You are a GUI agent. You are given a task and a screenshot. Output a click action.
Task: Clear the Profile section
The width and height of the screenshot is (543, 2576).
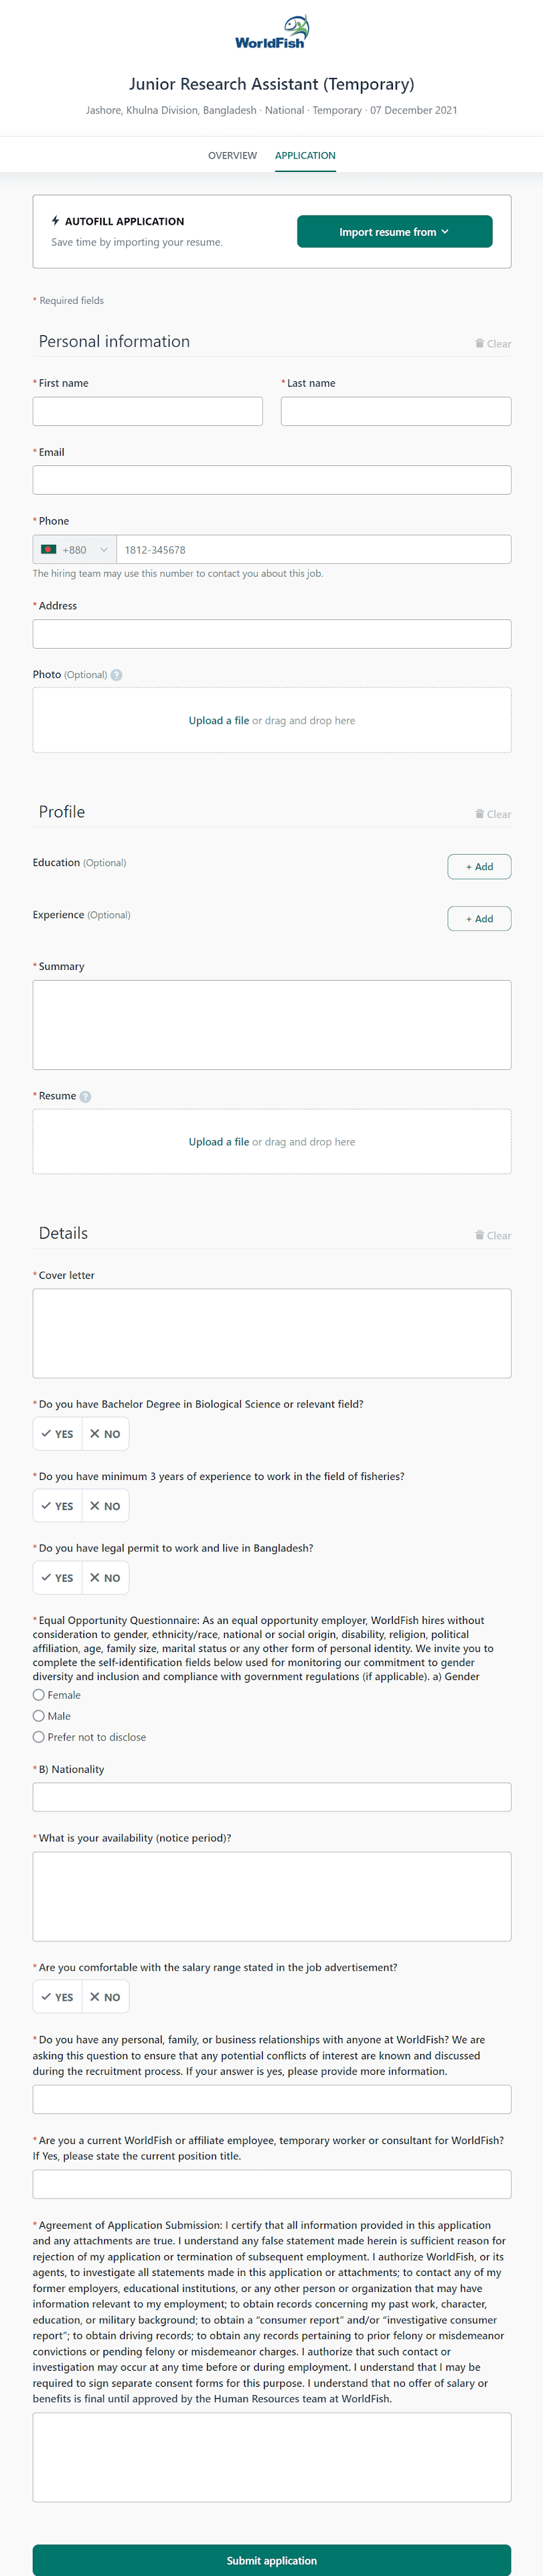493,815
